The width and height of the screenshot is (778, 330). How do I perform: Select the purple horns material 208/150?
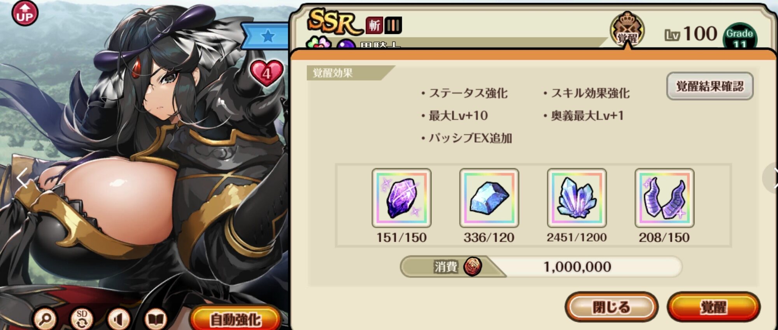click(664, 198)
